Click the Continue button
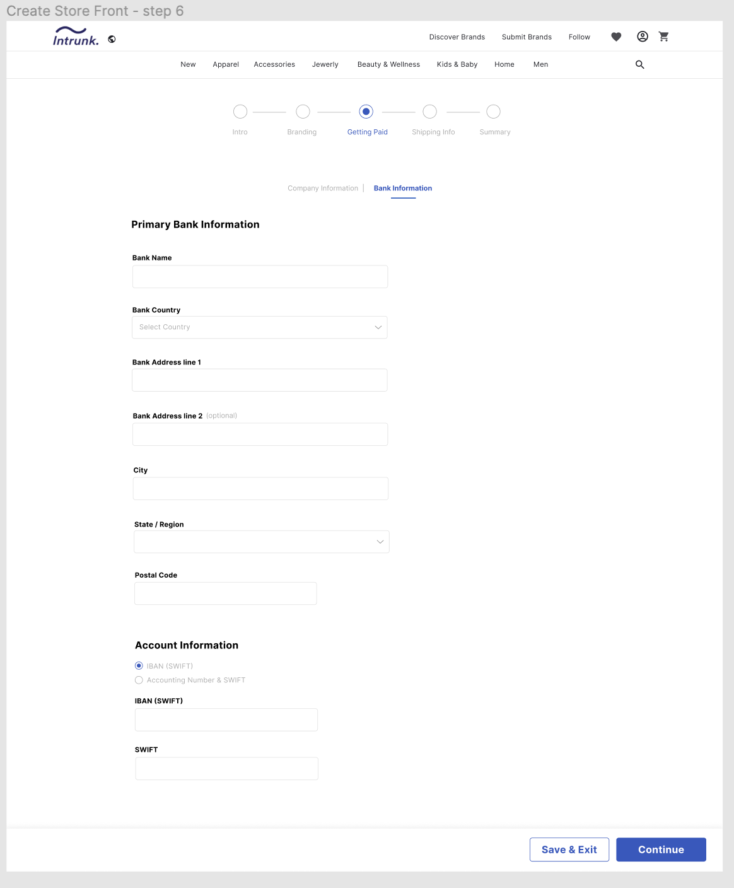Screen dimensions: 734x888 661,850
